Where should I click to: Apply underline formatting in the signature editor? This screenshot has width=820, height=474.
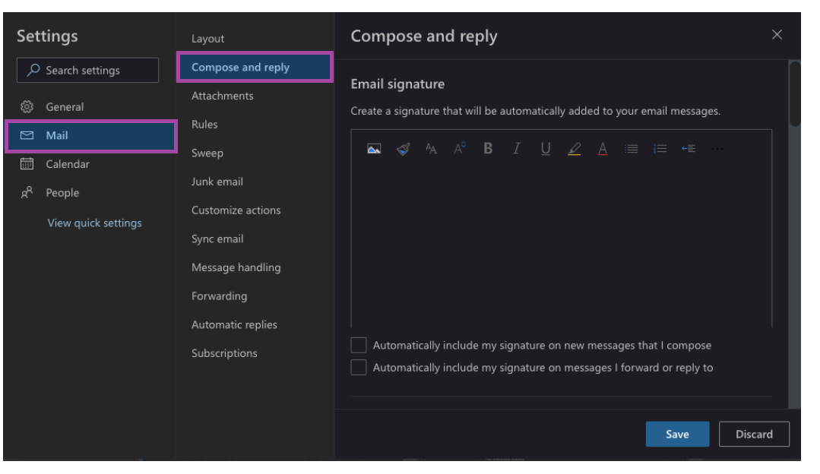[543, 150]
